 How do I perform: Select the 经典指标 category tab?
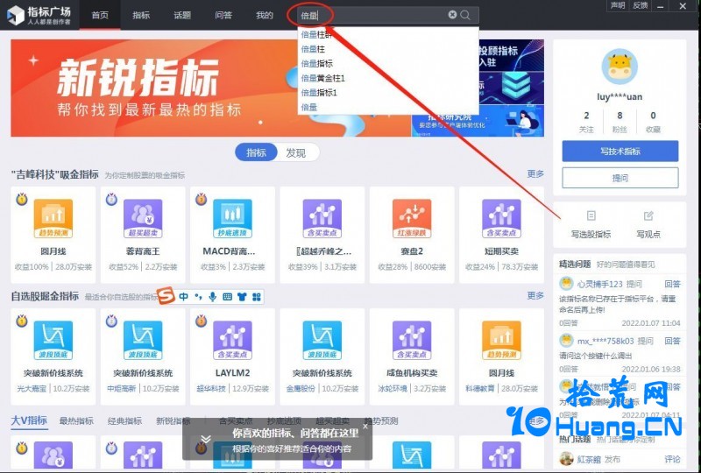click(x=124, y=420)
